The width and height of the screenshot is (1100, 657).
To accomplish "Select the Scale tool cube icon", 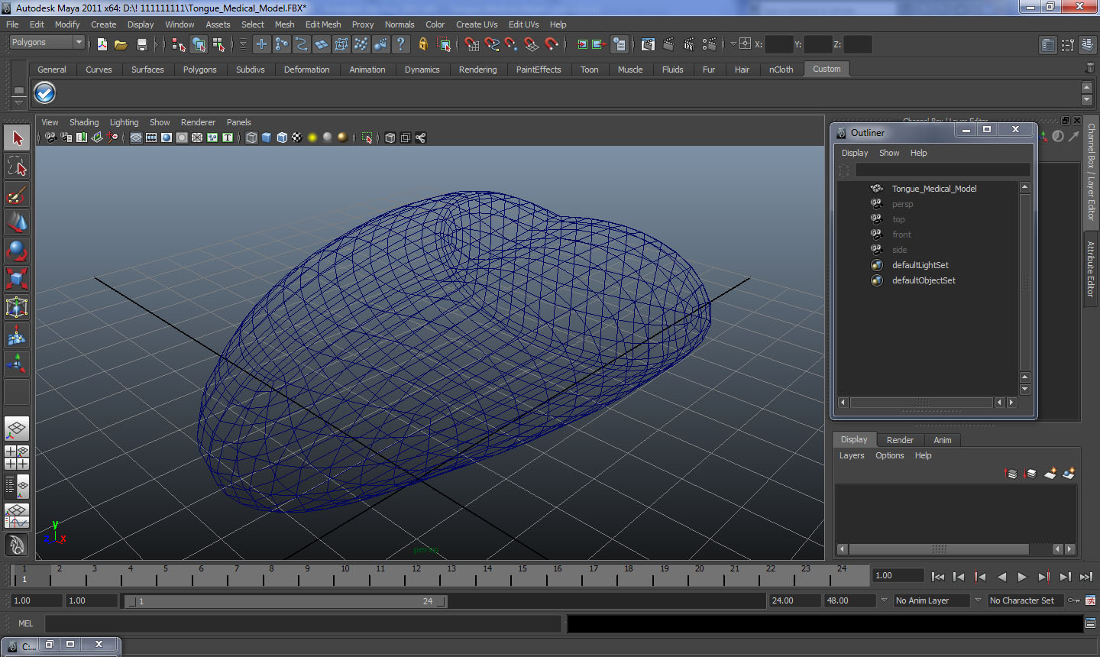I will point(17,279).
